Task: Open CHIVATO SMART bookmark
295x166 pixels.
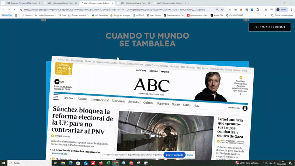Action: (x=235, y=15)
